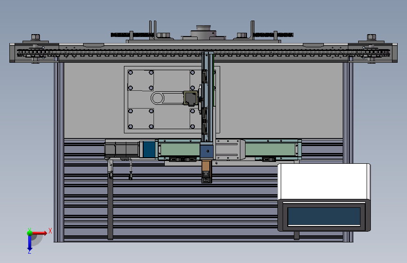
Task: Click the hex bolt at the top-right corner
Action: point(371,37)
